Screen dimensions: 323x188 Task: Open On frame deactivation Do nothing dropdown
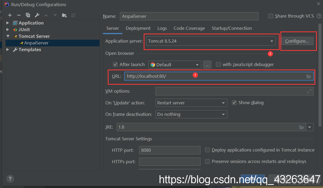(191, 114)
